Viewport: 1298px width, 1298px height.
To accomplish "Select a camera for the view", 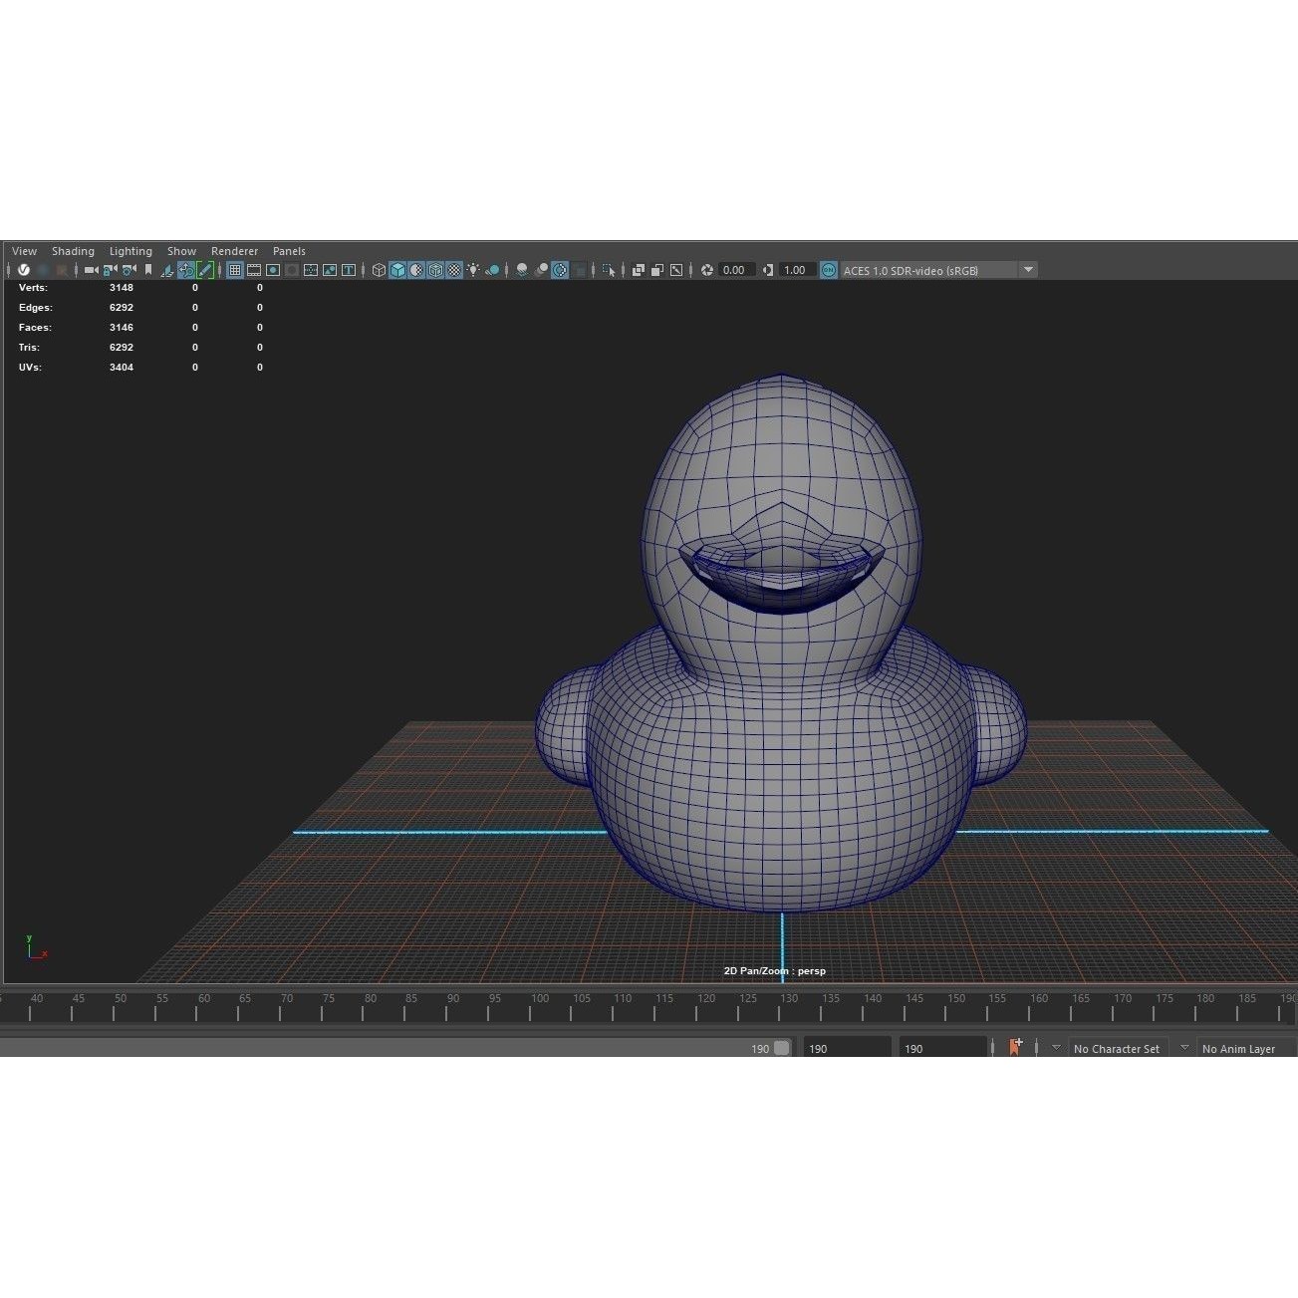I will tap(92, 269).
